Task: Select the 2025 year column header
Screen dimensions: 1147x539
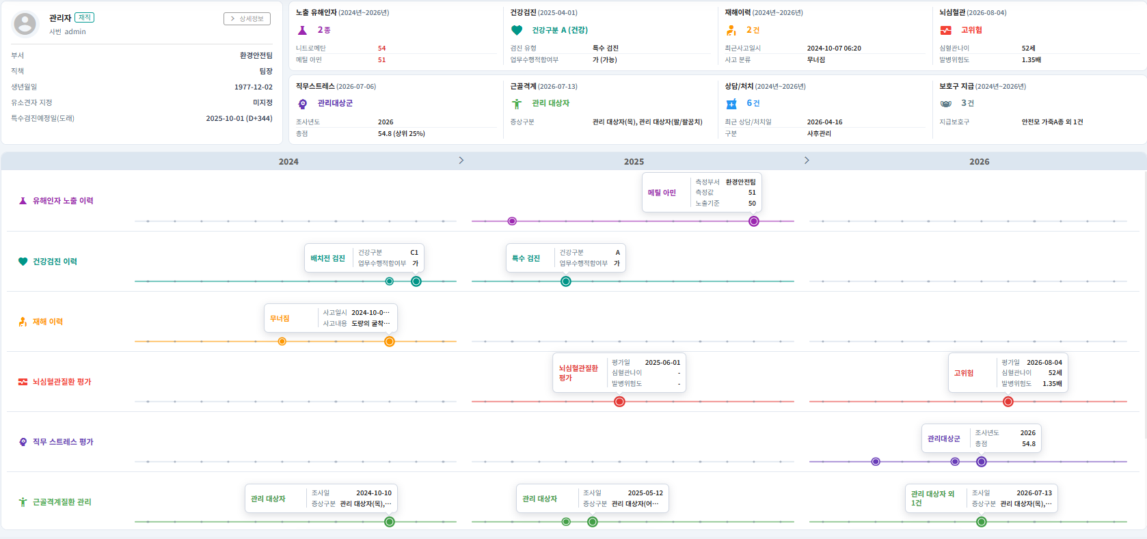Action: pyautogui.click(x=634, y=162)
